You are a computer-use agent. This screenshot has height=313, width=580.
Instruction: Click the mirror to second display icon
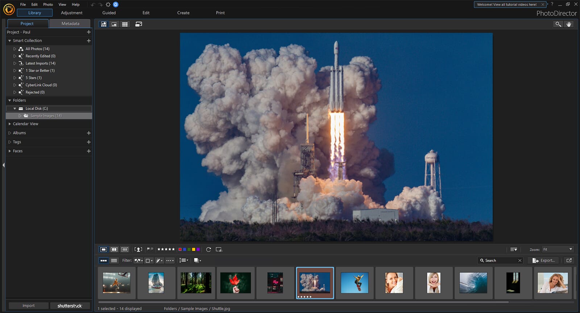pos(219,249)
